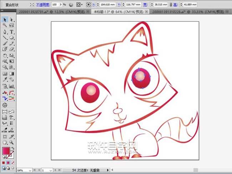Select the Type tool
The width and height of the screenshot is (232, 174).
click(x=11, y=32)
